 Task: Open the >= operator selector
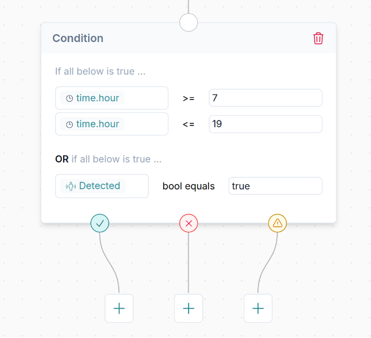[189, 98]
